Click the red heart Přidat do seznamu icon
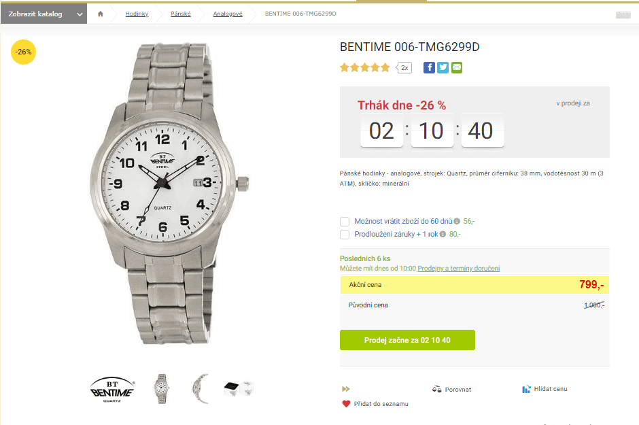The image size is (639, 425). coord(346,403)
